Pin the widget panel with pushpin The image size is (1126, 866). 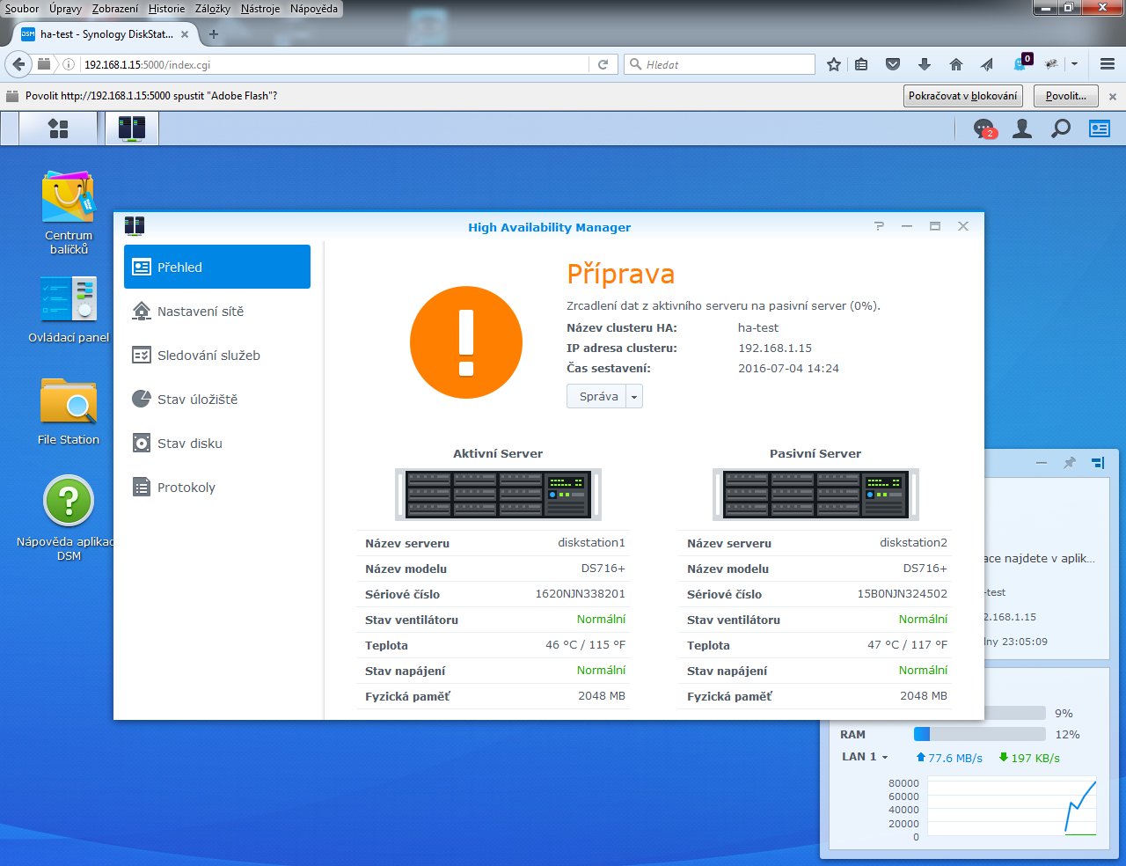pos(1070,463)
